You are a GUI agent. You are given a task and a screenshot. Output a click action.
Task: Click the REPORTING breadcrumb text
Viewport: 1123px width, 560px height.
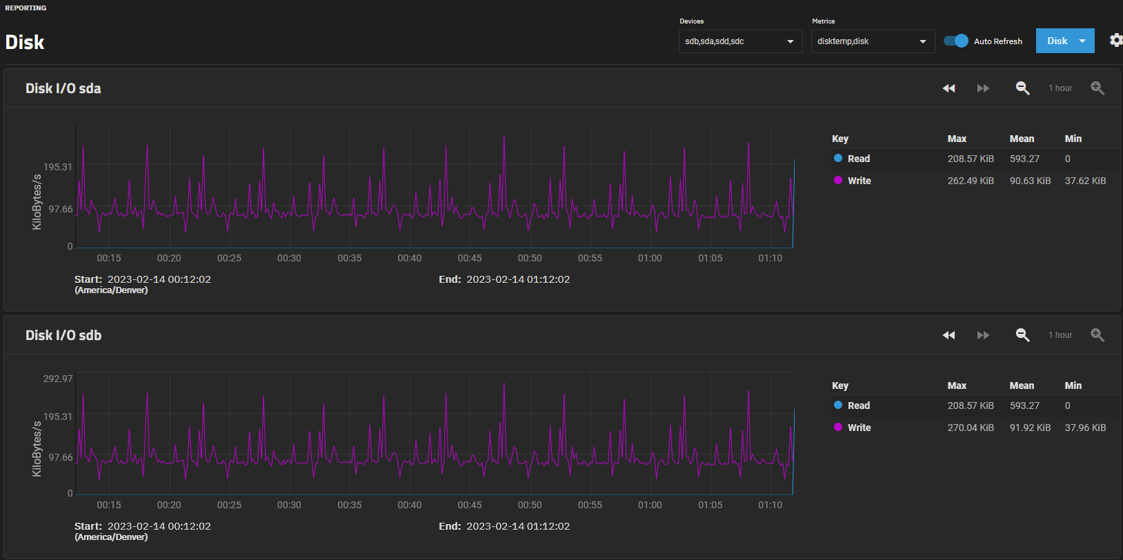click(26, 8)
